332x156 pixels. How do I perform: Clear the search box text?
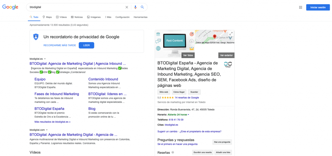127,7
